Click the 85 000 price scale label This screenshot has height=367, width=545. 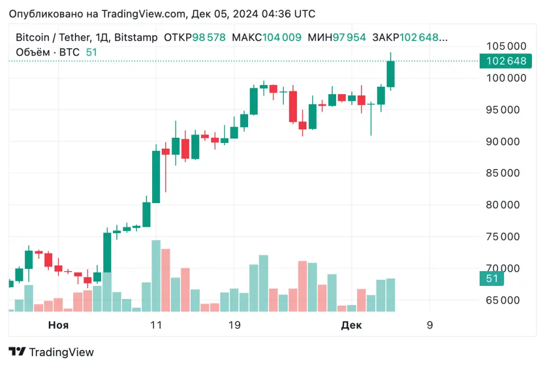coord(502,173)
